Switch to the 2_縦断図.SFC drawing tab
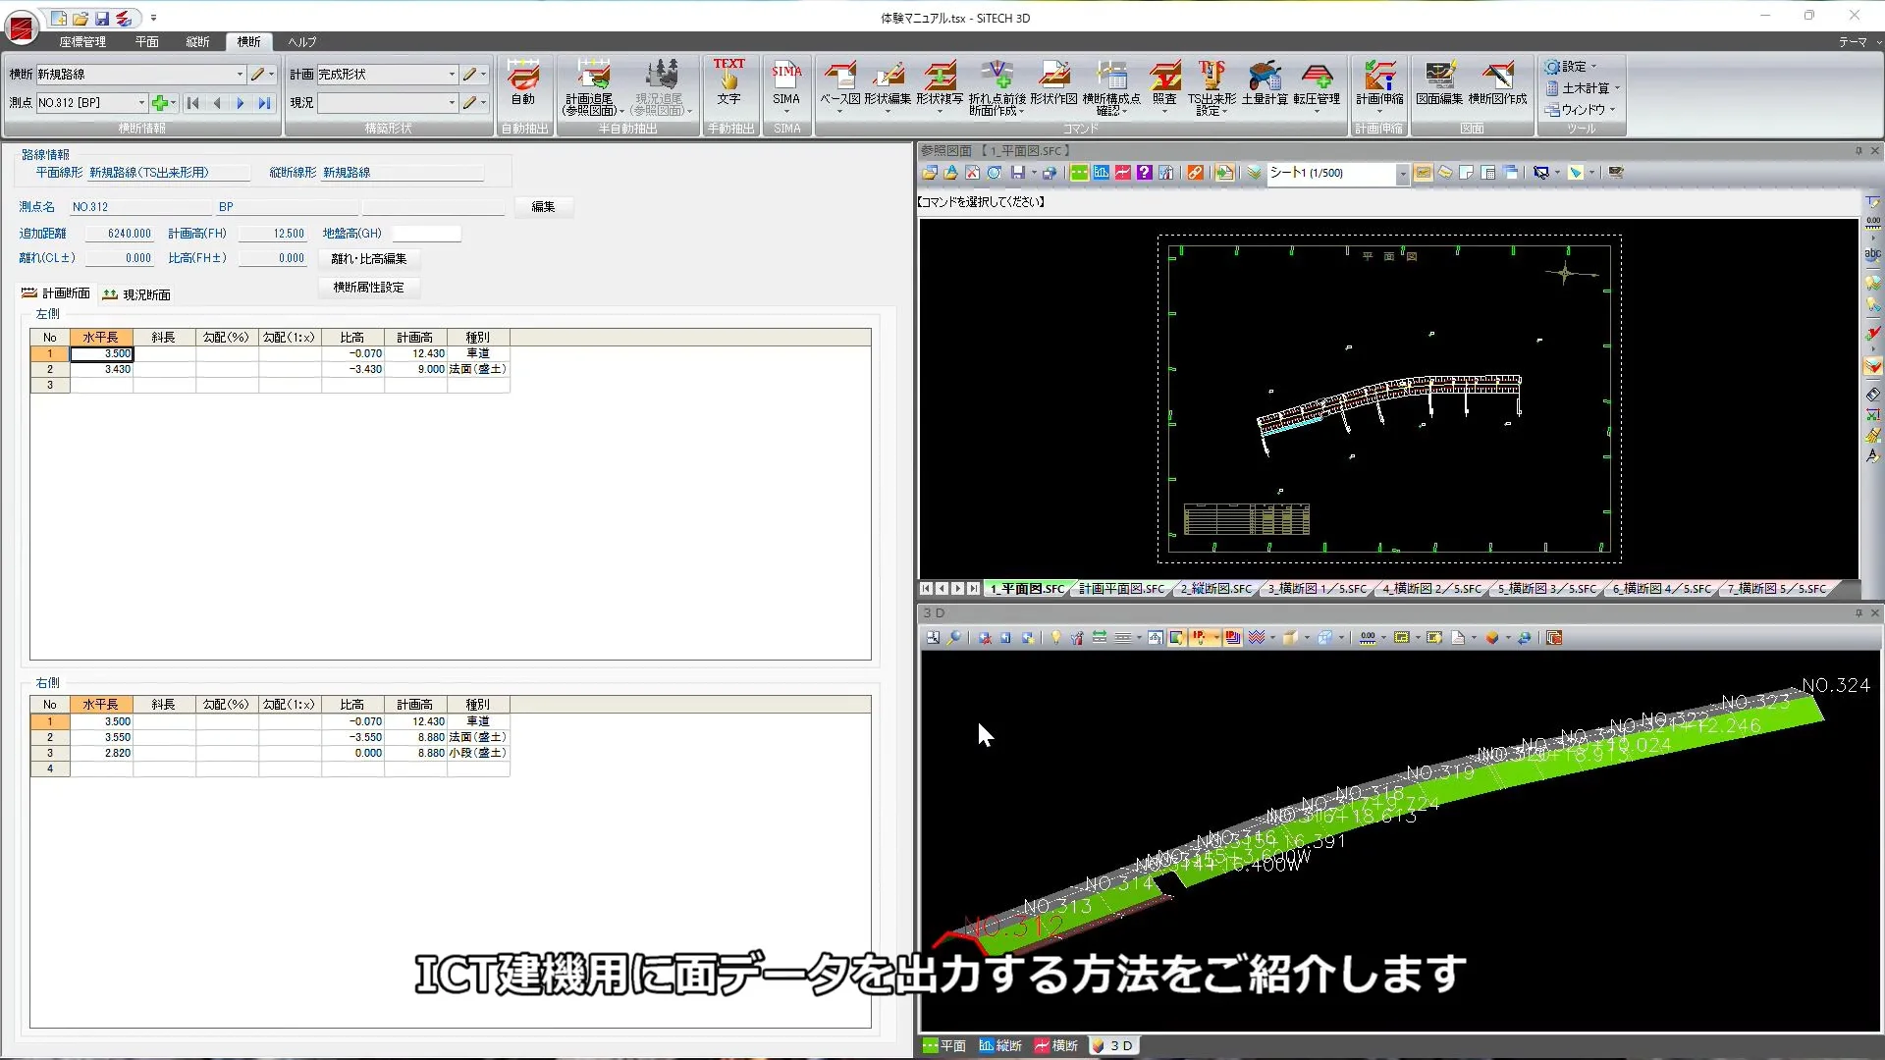 (x=1215, y=589)
